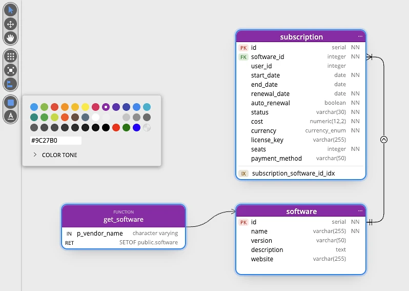Click the character varying parameter type

[155, 233]
